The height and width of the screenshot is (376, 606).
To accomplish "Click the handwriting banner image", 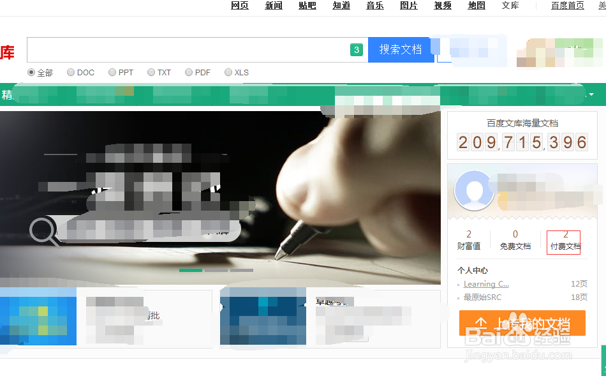I will (220, 198).
